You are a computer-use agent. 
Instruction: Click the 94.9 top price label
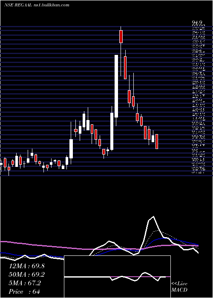point(197,23)
